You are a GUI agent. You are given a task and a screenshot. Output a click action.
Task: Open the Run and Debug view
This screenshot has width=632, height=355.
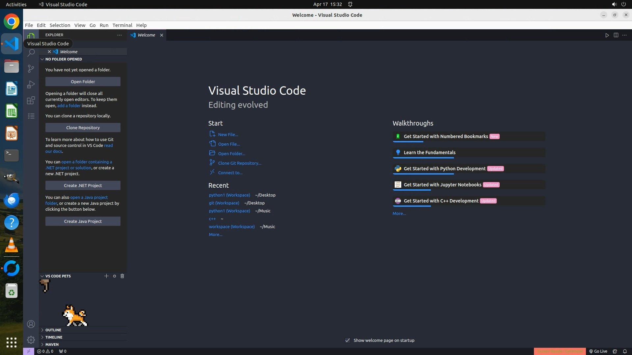point(31,84)
